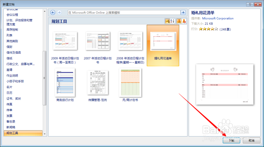Image resolution: width=264 pixels, height=147 pixels.
Task: Click the scroll up arrow of category list
Action: click(x=45, y=11)
